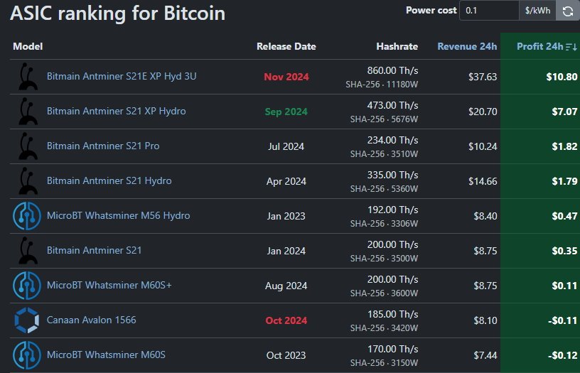Open Bitmain Antminer S21 XP Hydro link
Viewport: 580px width, 373px height.
point(117,111)
